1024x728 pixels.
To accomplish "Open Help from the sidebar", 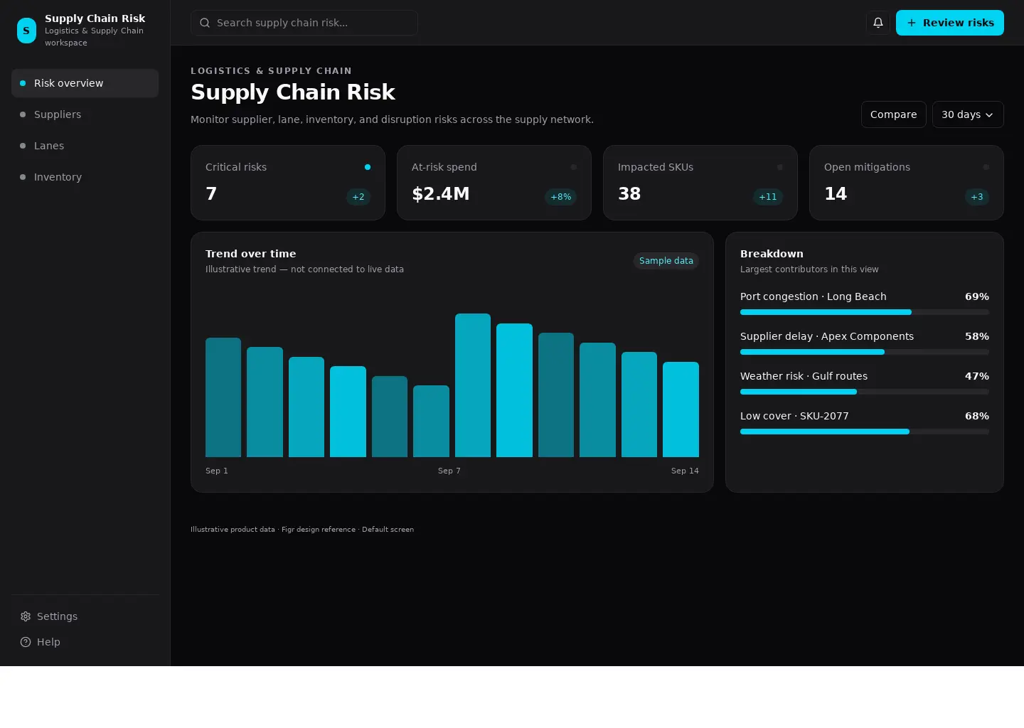I will (85, 642).
